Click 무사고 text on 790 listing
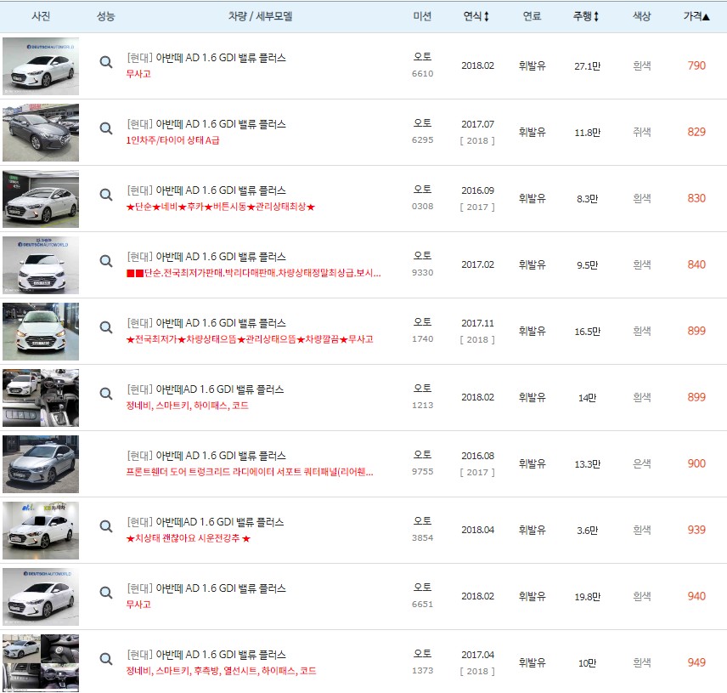727x693 pixels. 138,74
